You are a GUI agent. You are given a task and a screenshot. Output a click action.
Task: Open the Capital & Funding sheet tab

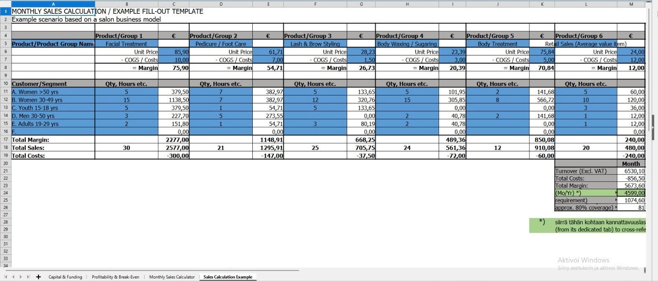[65, 277]
